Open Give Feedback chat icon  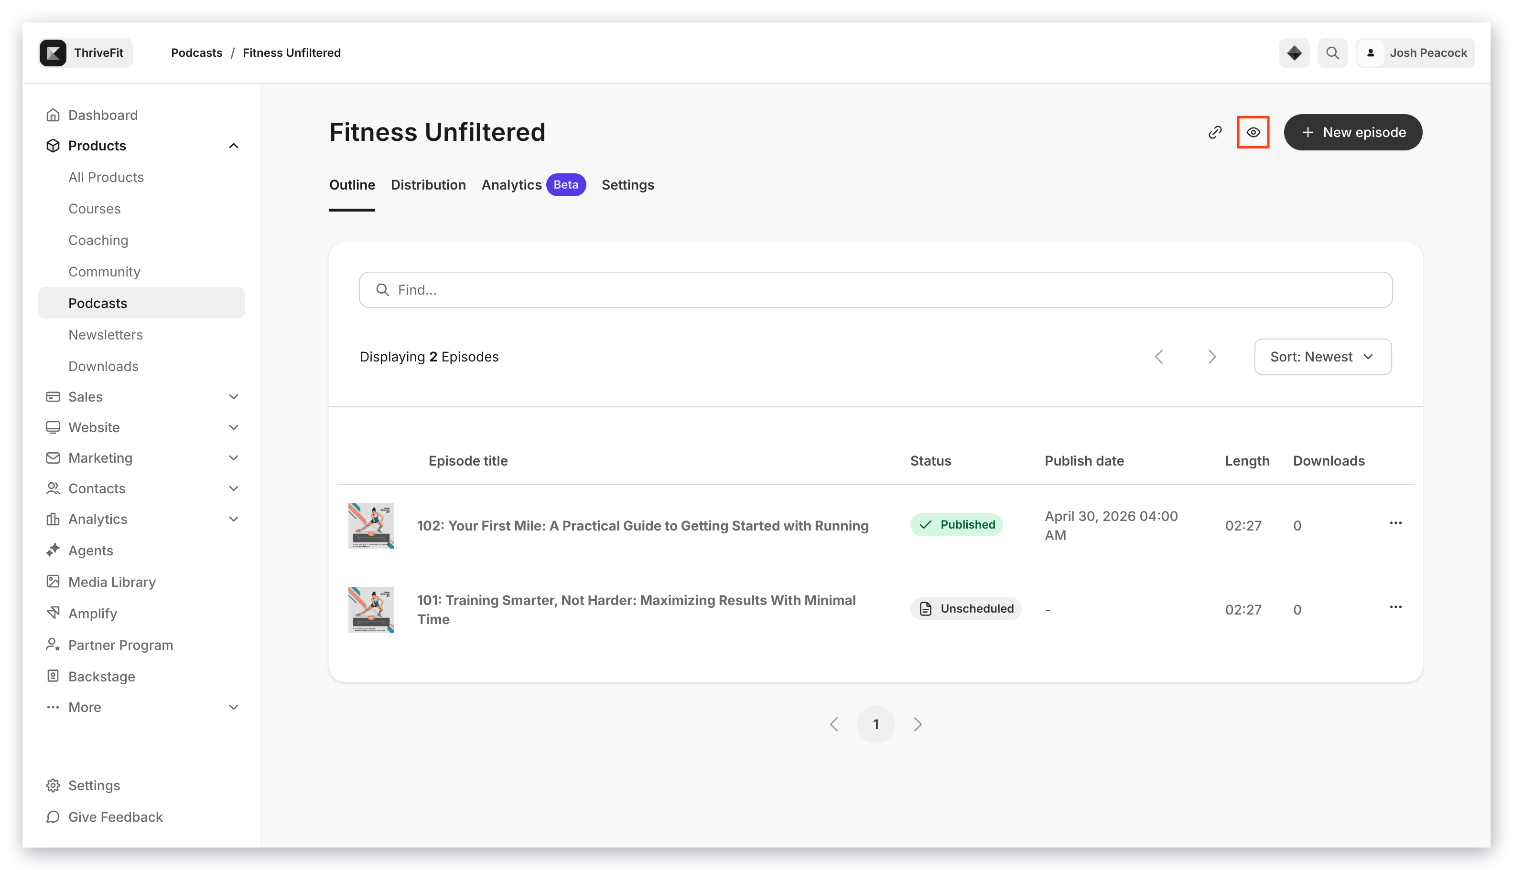pyautogui.click(x=53, y=817)
